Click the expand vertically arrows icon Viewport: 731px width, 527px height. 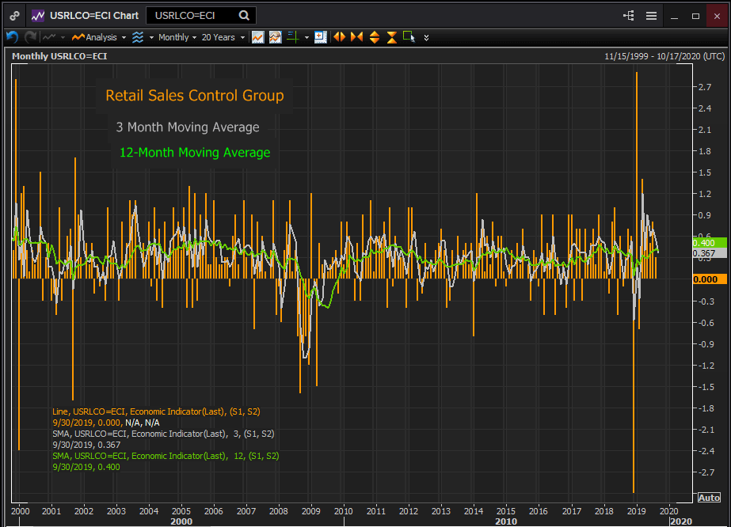pyautogui.click(x=374, y=37)
